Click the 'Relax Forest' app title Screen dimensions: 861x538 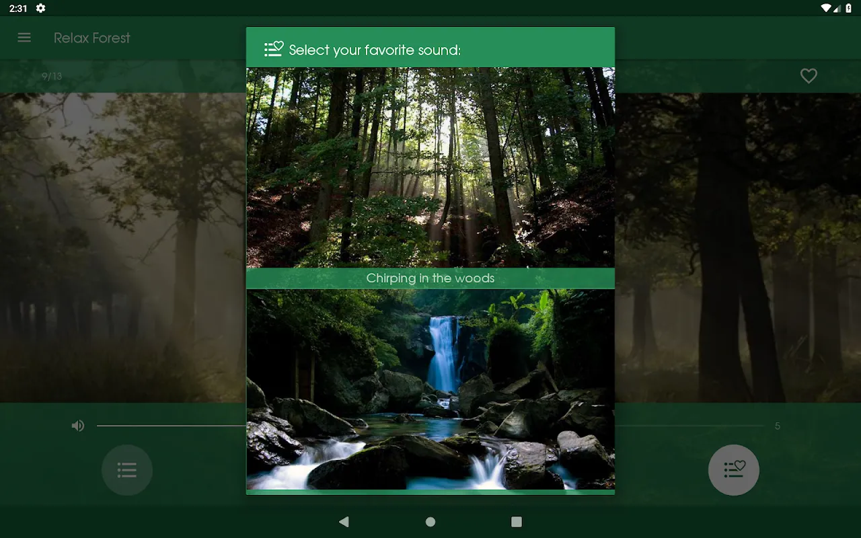92,38
